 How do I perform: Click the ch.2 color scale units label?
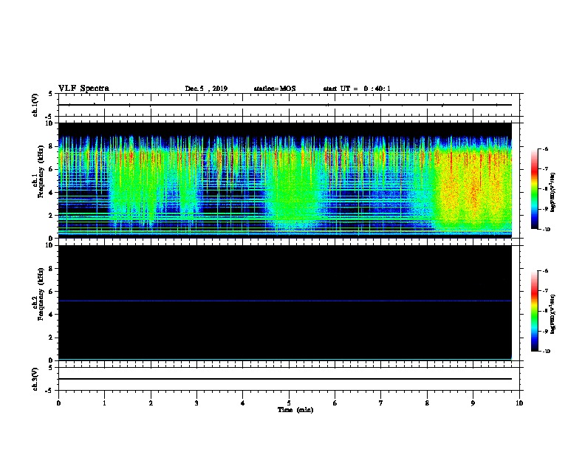pos(553,314)
